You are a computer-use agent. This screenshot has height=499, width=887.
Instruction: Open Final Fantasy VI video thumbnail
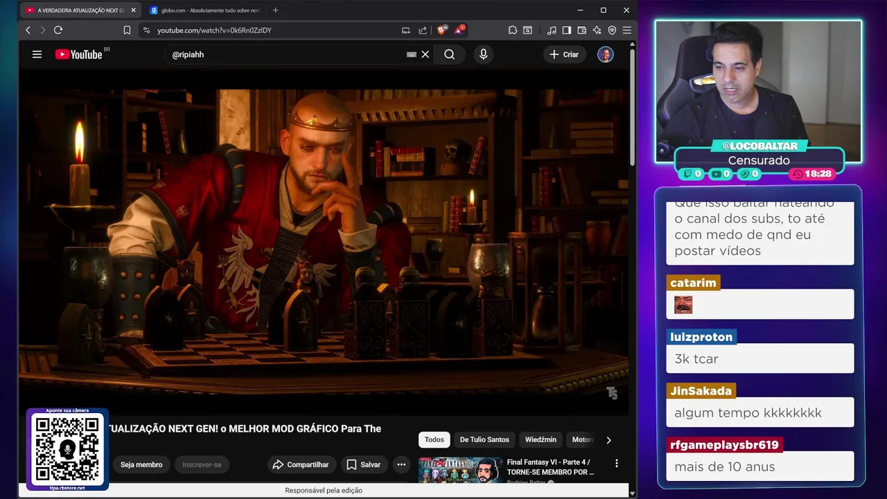tap(460, 470)
